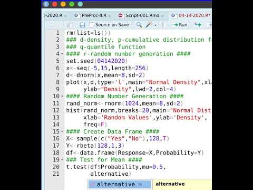
Task: Click the 'df<-data.frame(Response=X' line
Action: click(x=110, y=153)
